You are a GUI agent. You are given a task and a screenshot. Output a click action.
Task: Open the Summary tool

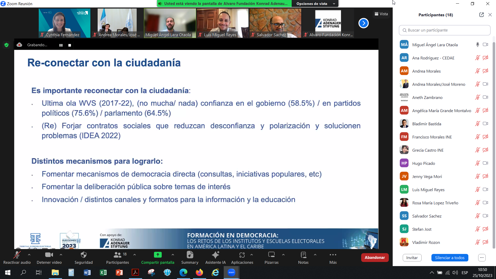190,255
